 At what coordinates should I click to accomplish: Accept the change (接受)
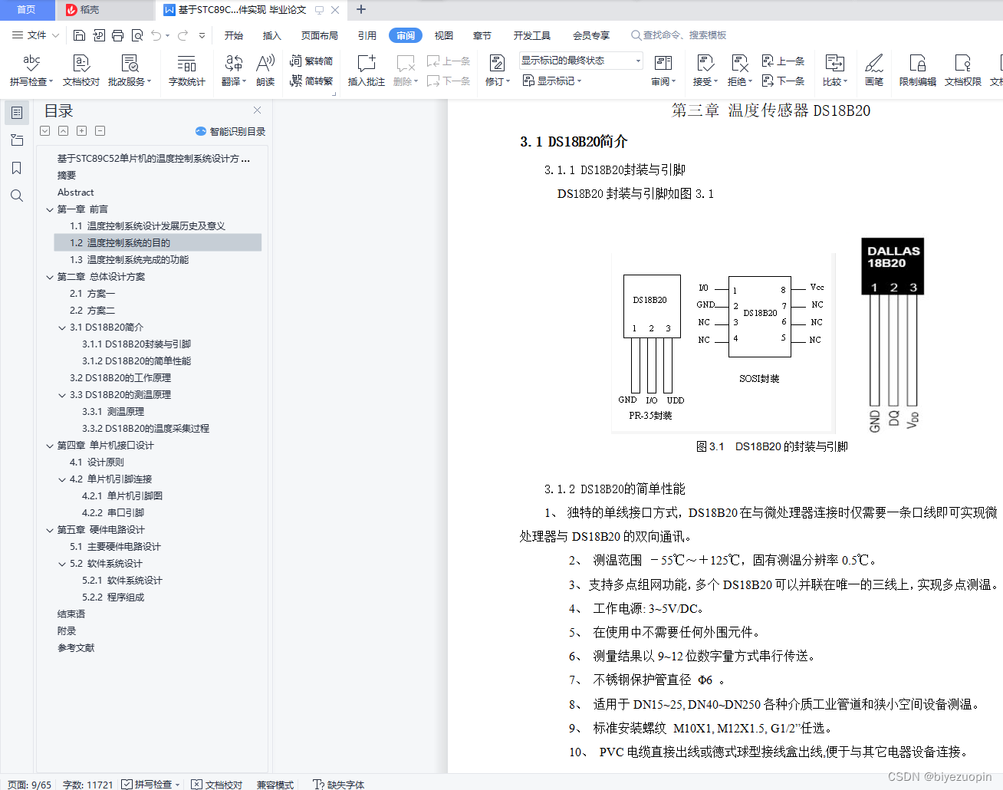coord(705,70)
